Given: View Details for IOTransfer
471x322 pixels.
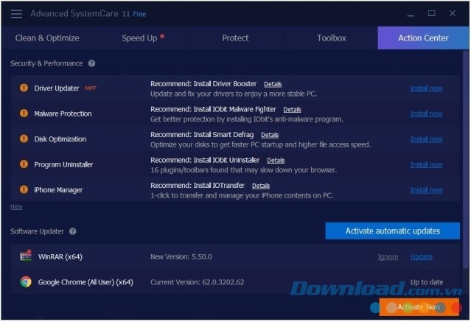Looking at the screenshot, I should 261,186.
